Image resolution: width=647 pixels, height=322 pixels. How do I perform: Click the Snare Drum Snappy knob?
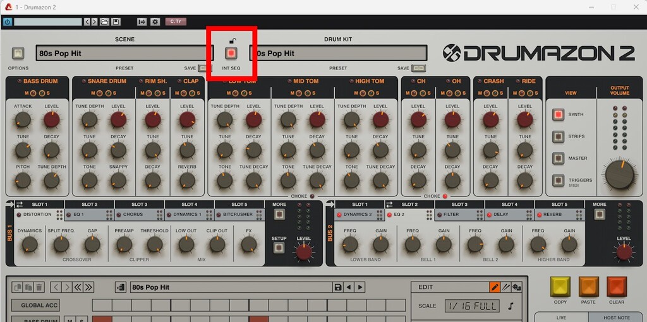pyautogui.click(x=118, y=181)
